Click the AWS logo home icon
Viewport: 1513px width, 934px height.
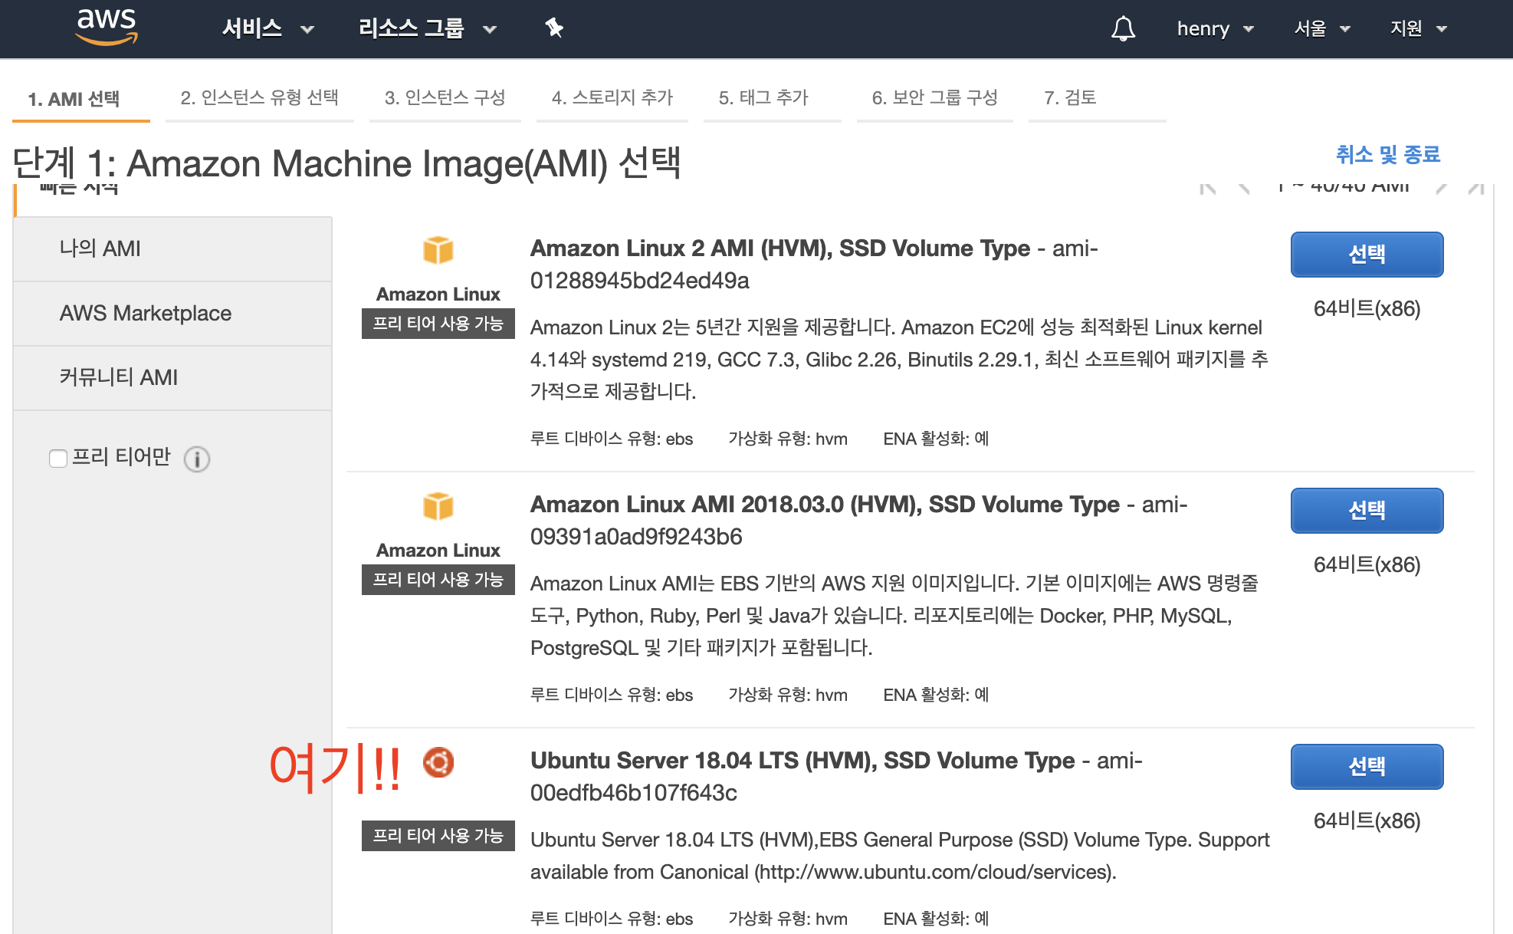click(x=107, y=27)
